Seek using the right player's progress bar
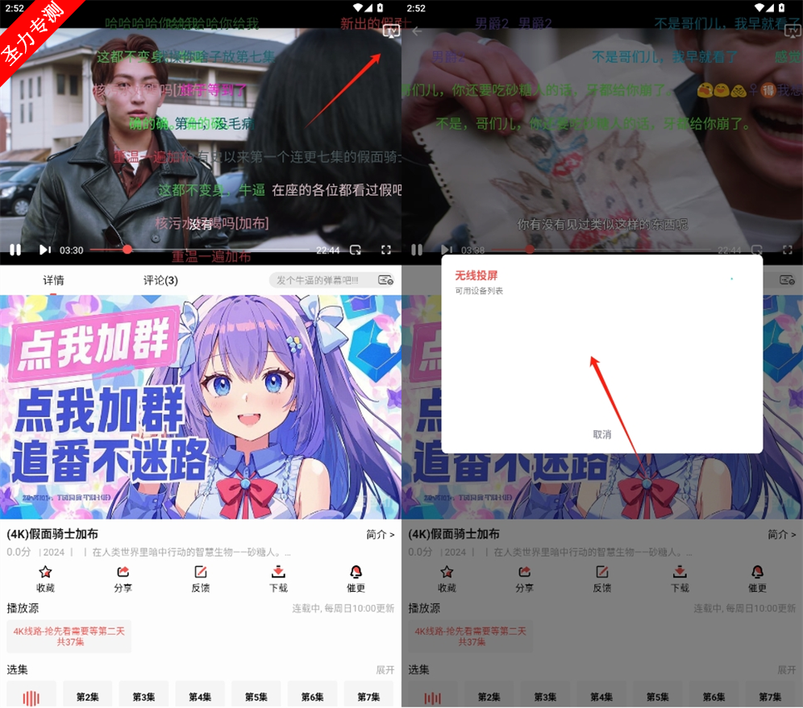 [x=601, y=250]
